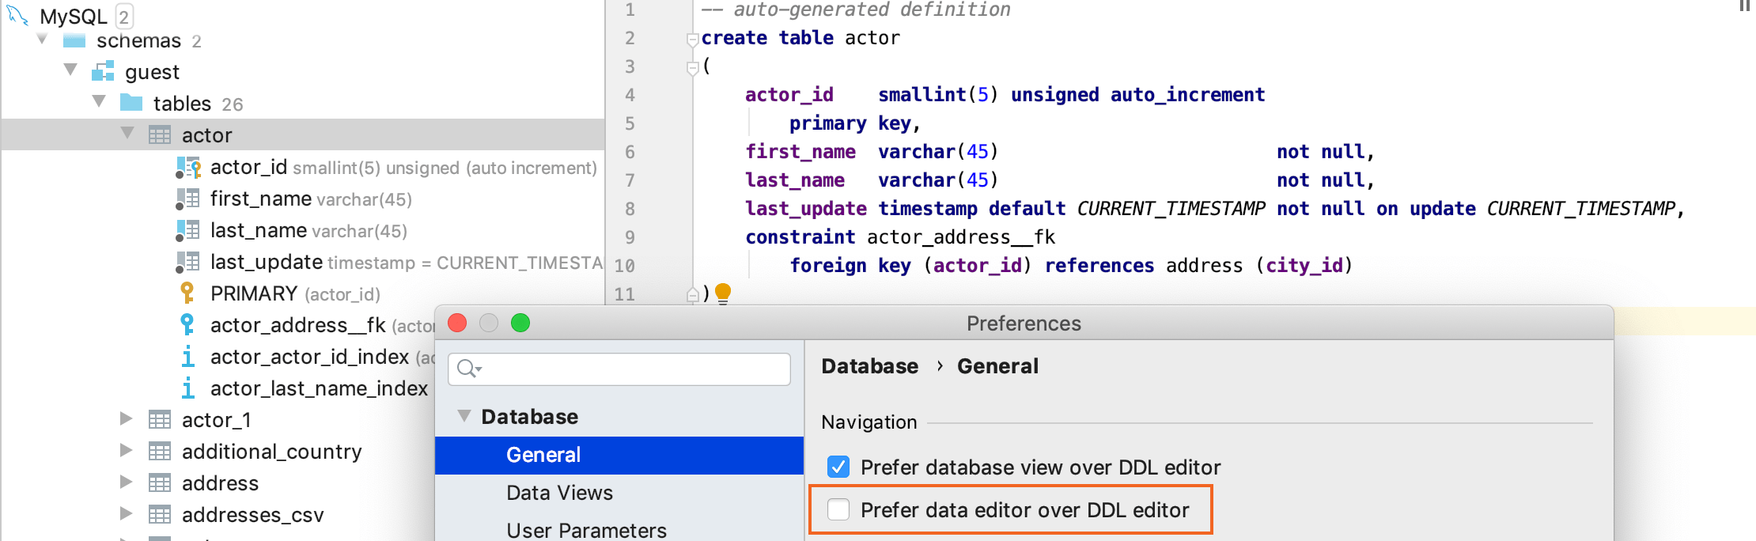The width and height of the screenshot is (1756, 541).
Task: Click the MySQL data source dolphin icon
Action: tap(17, 15)
